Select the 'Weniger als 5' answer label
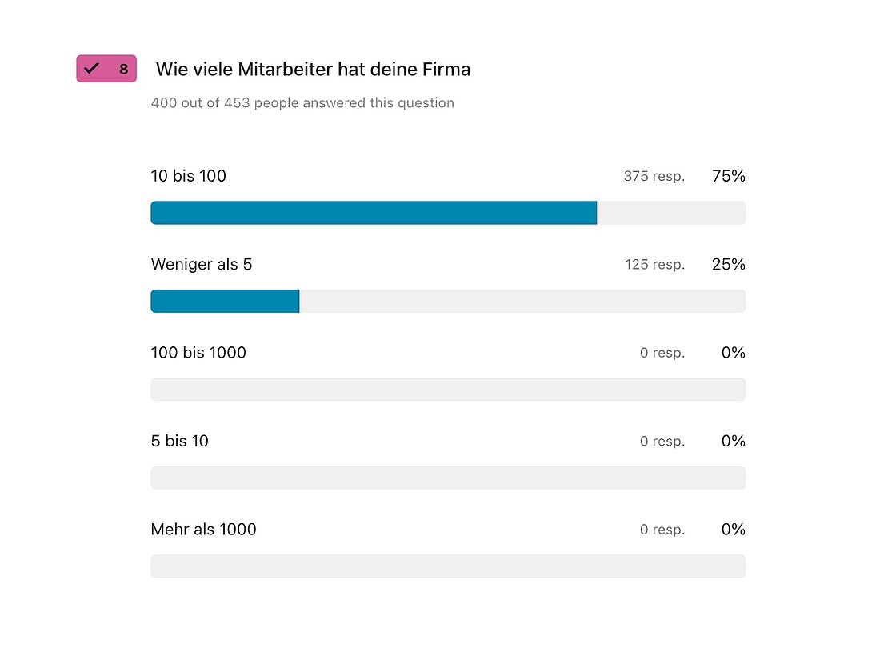Image resolution: width=896 pixels, height=672 pixels. tap(201, 265)
